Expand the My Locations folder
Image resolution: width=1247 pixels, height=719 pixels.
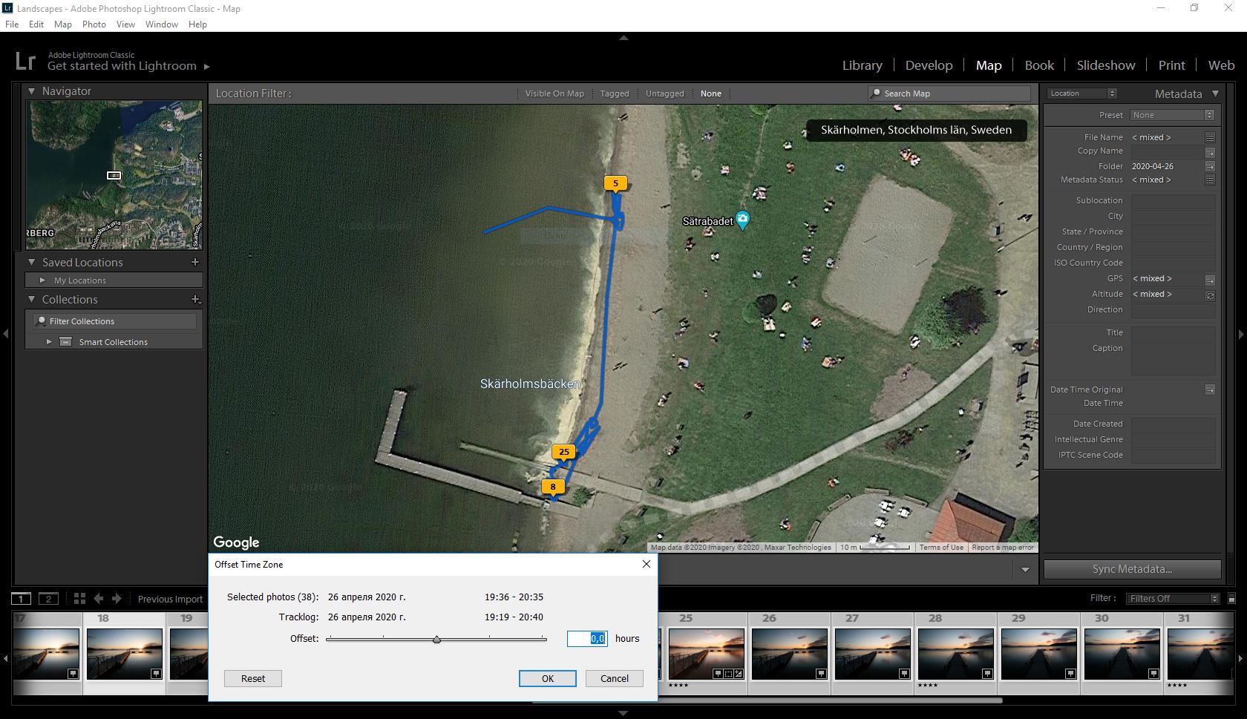(x=42, y=280)
